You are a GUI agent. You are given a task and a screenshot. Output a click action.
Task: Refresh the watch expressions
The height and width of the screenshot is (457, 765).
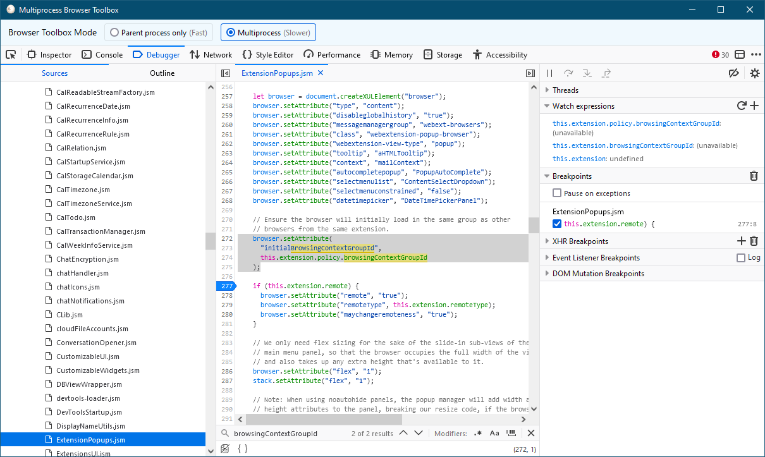tap(742, 106)
